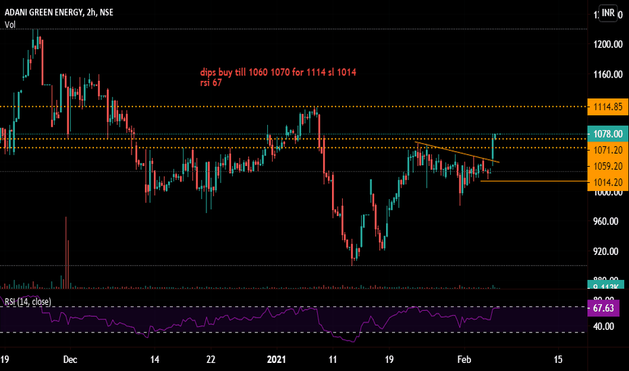Click the 1071.20 orange price label
The image size is (629, 371).
point(607,150)
